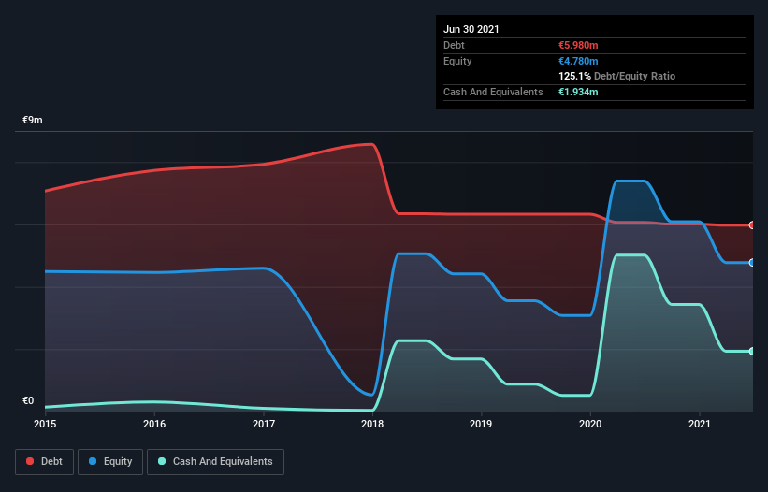Click the €0 y-axis label
Image resolution: width=768 pixels, height=492 pixels.
tap(28, 400)
